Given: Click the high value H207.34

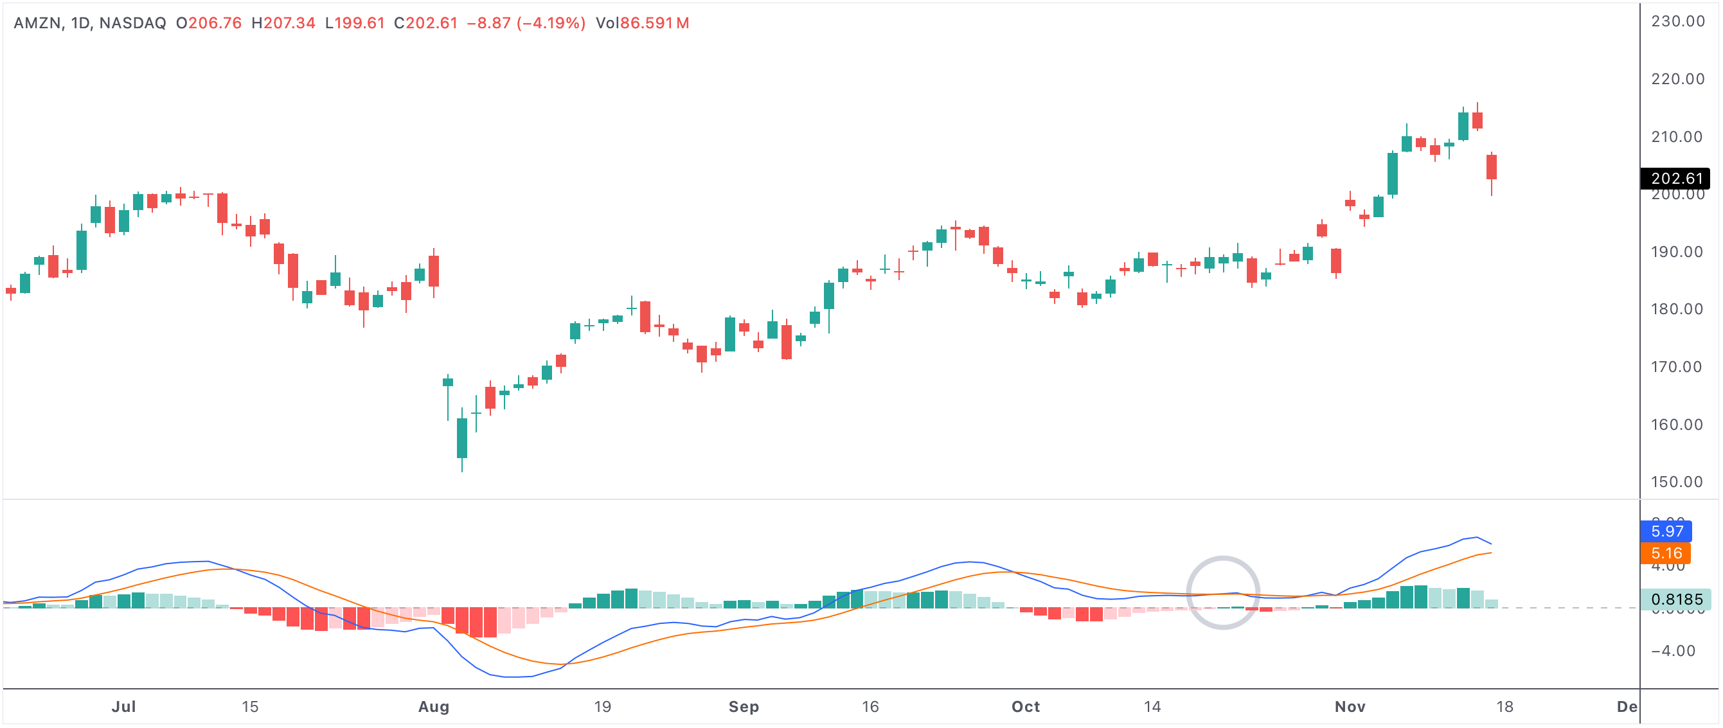Looking at the screenshot, I should click(283, 23).
